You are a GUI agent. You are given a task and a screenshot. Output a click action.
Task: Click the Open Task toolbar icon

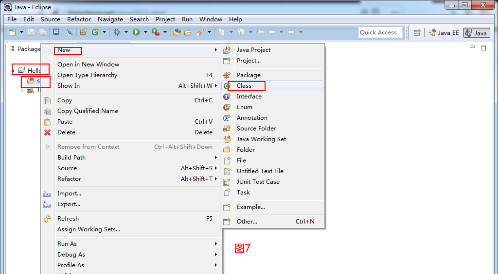coord(188,32)
